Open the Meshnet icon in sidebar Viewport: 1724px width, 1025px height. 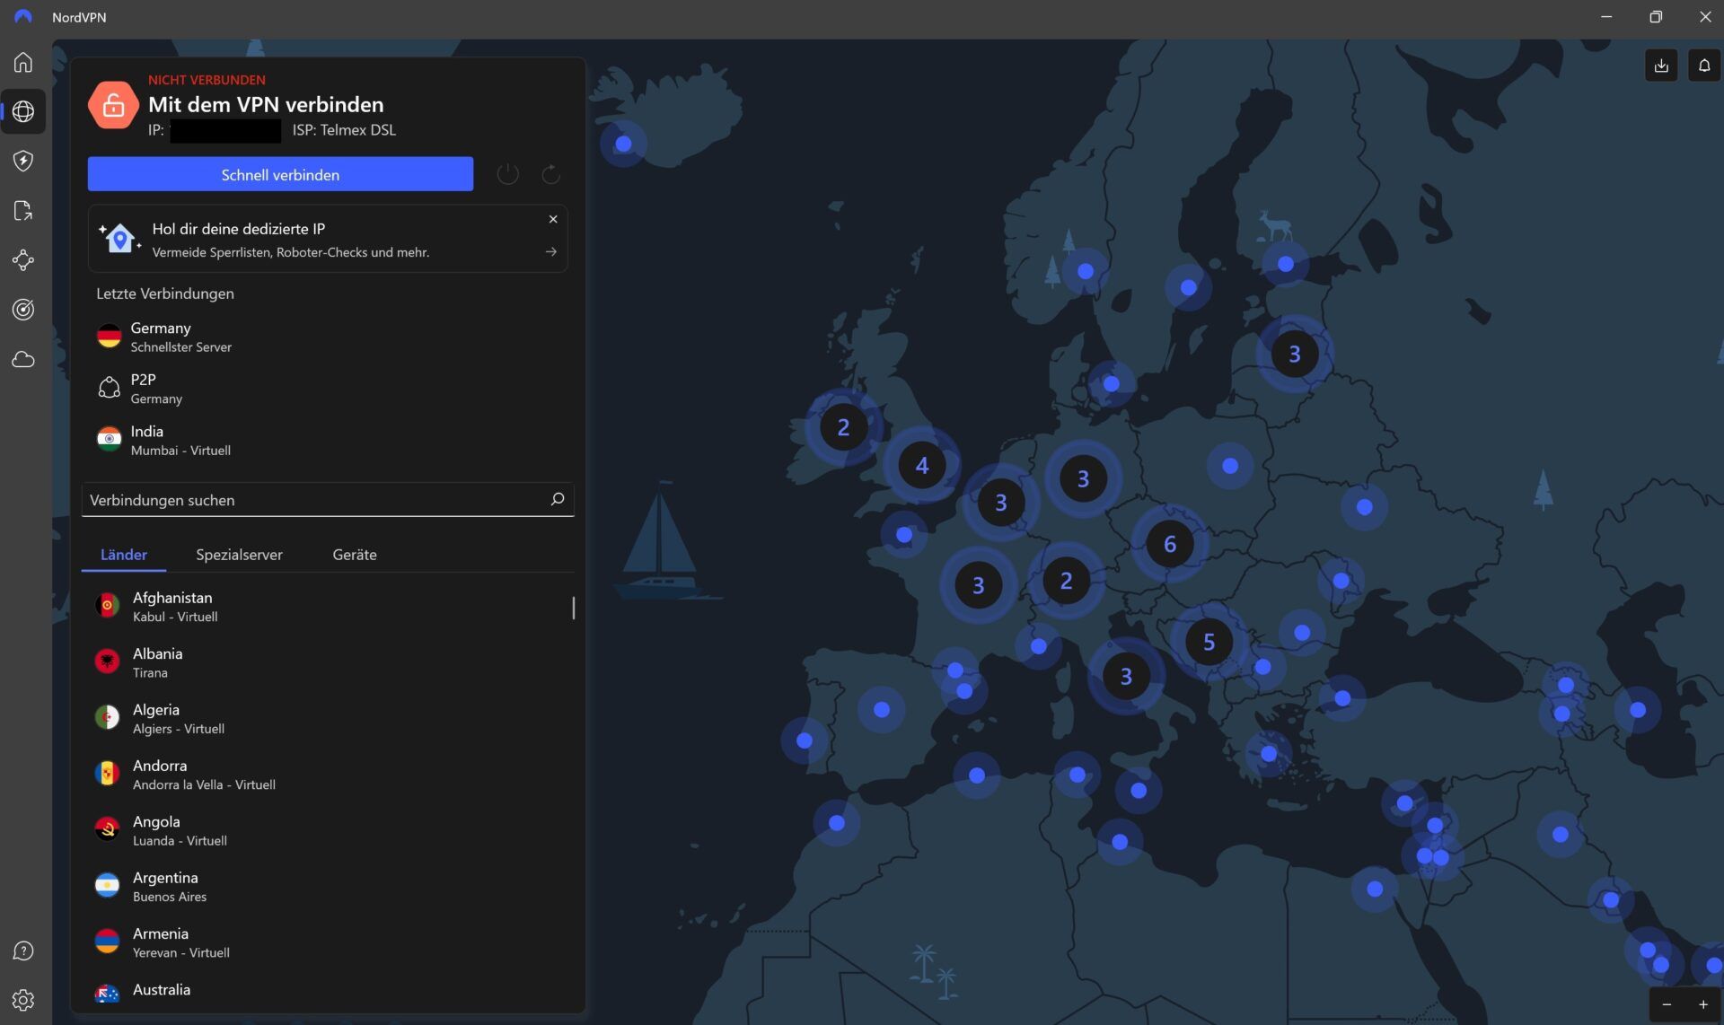click(x=23, y=260)
